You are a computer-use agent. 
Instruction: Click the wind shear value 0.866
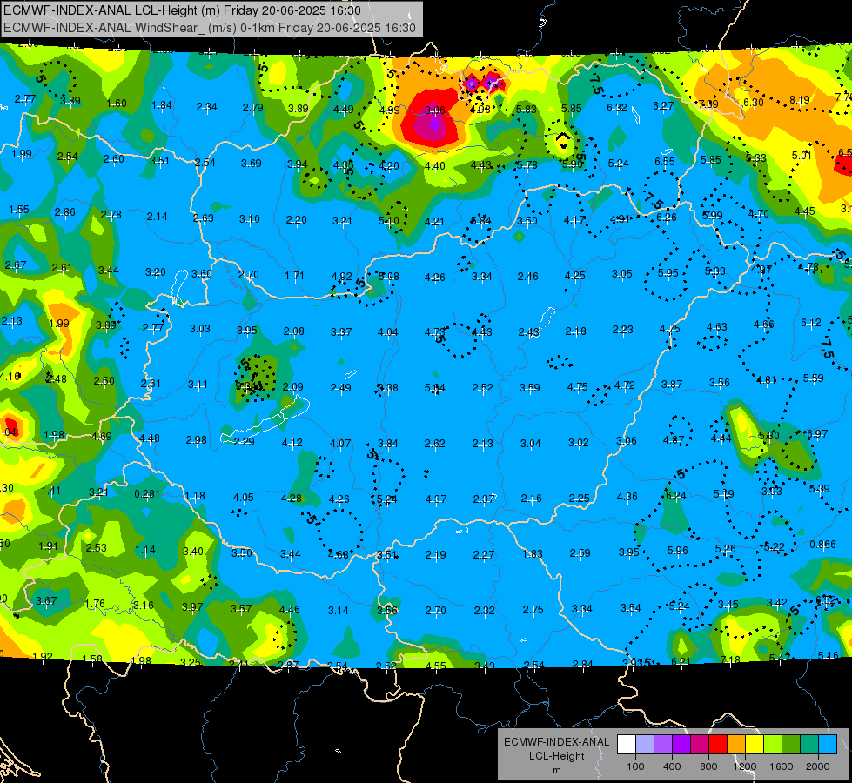point(822,545)
